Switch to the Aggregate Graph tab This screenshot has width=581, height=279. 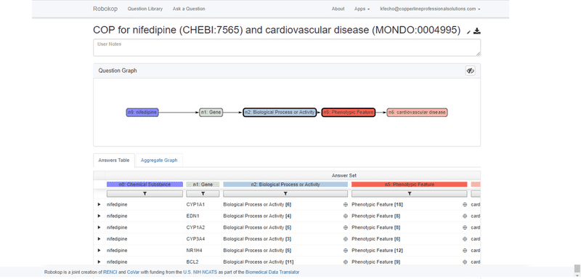coord(159,161)
